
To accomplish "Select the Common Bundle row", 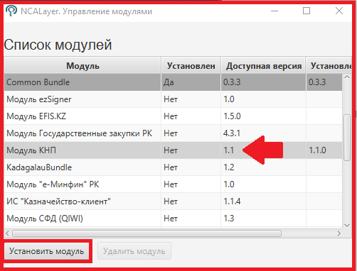I will 173,82.
